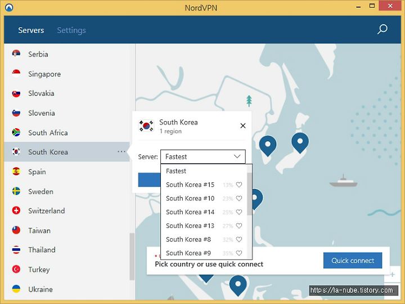
Task: Minimize the NordVPN window
Action: click(x=358, y=7)
